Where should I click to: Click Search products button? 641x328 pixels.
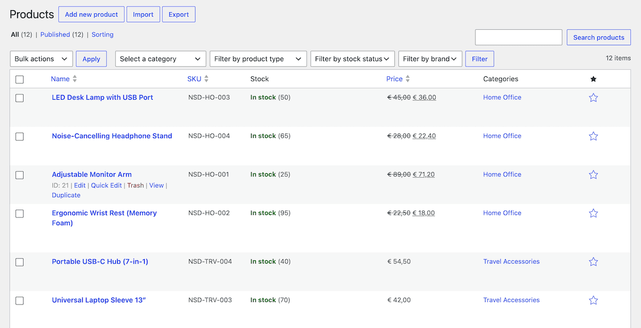pyautogui.click(x=599, y=37)
